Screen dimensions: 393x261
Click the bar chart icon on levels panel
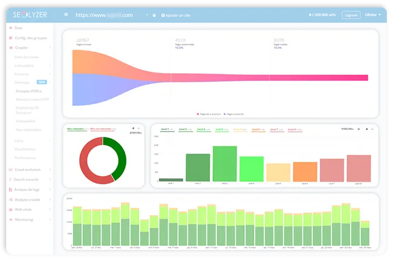point(359,129)
